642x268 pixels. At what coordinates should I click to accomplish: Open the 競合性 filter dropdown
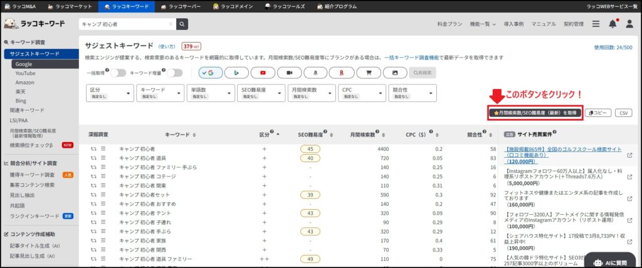click(413, 93)
